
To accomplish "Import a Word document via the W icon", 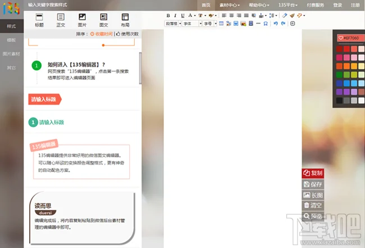I will 236,23.
